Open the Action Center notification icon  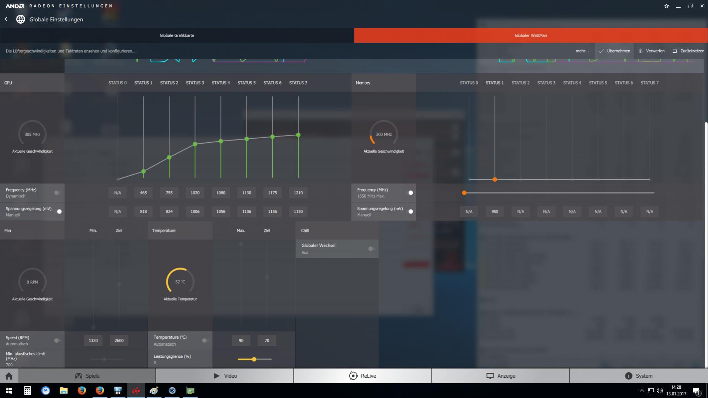[697, 391]
